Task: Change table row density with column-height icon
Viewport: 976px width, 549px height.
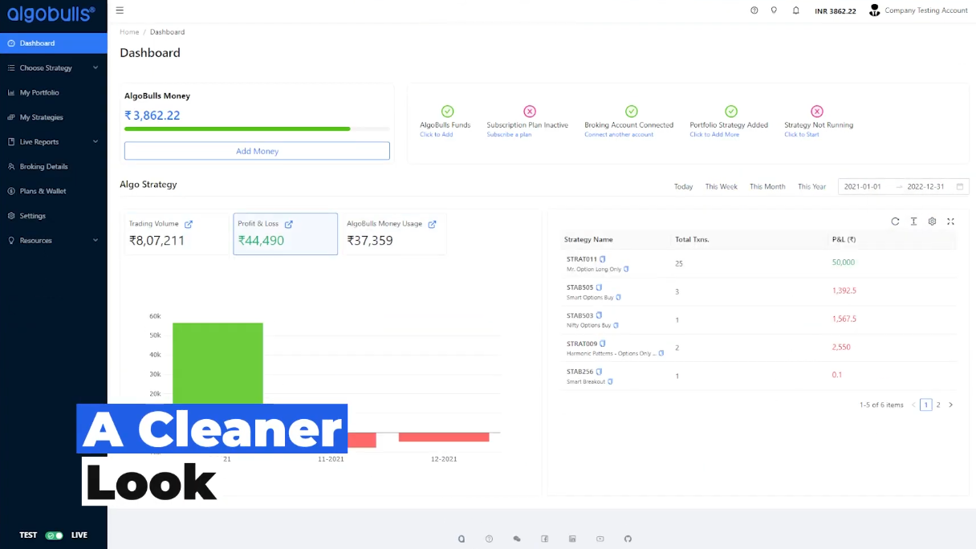Action: point(913,222)
